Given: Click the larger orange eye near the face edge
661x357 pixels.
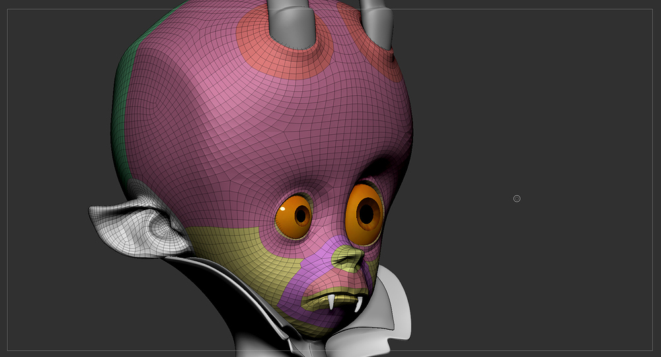Looking at the screenshot, I should coord(365,214).
